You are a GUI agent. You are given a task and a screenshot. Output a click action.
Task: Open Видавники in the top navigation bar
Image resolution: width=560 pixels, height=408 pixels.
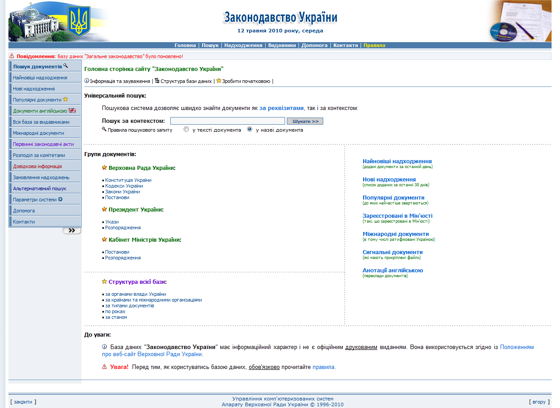[282, 45]
